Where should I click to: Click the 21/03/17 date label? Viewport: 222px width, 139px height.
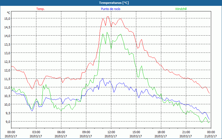[211, 136]
